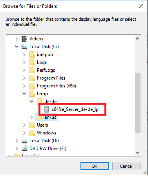
Task: Expand the Users folder node
Action: pos(24,125)
